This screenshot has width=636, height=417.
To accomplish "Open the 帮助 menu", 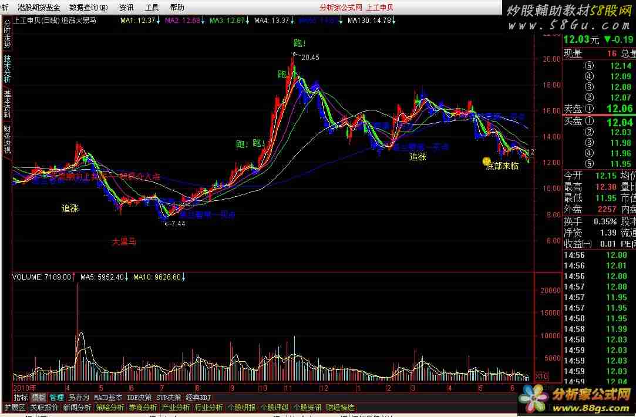I will point(177,7).
